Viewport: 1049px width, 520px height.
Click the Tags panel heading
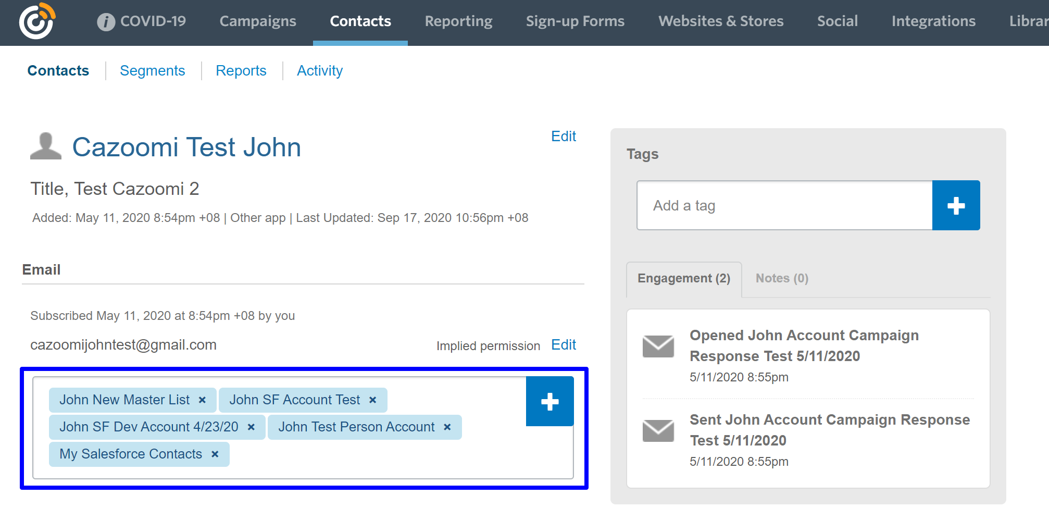(642, 155)
